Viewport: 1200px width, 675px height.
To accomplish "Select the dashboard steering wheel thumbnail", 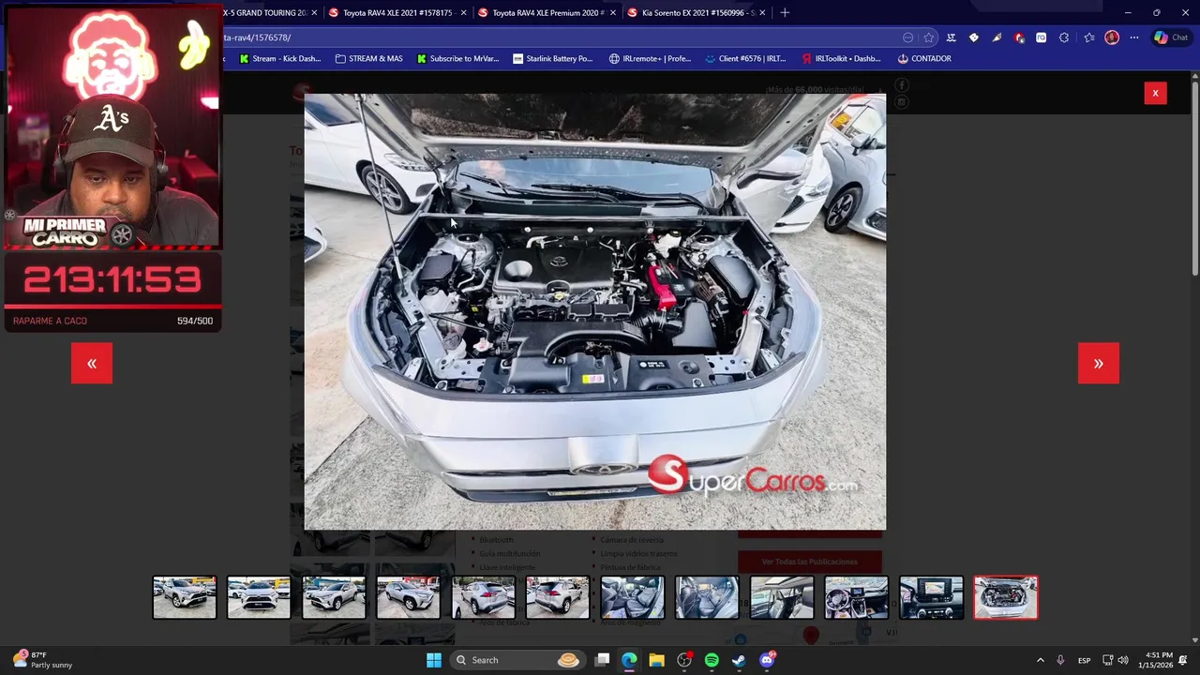I will click(x=857, y=598).
